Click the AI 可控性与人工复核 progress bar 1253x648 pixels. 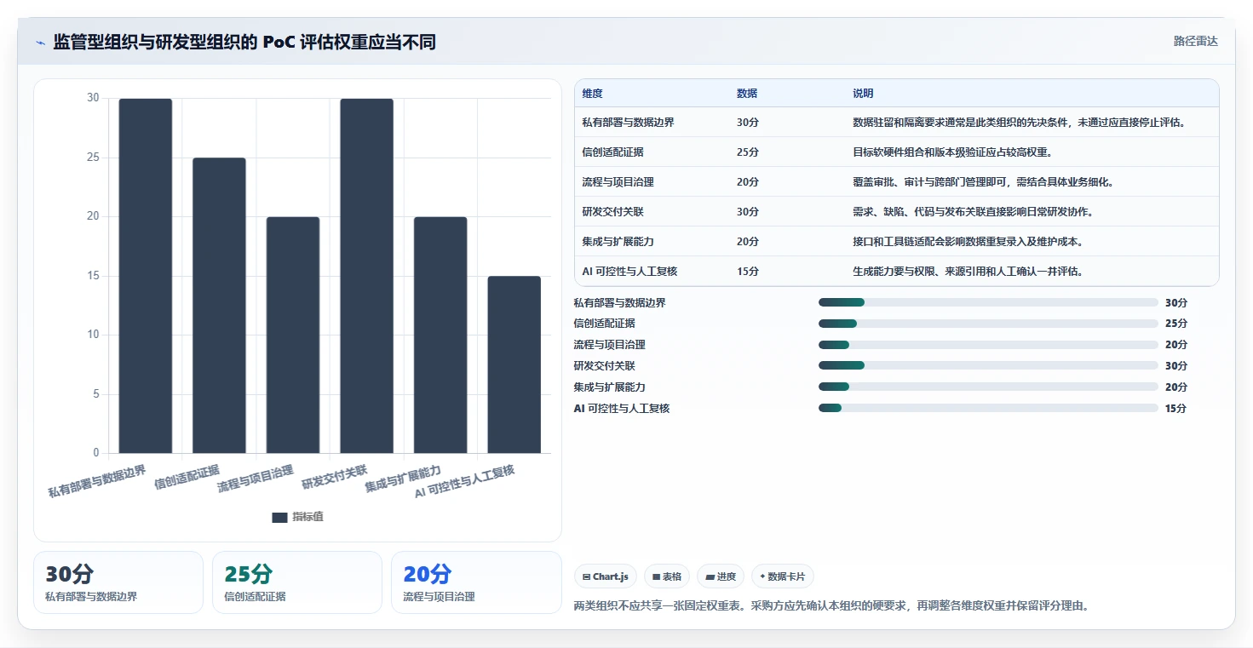pyautogui.click(x=988, y=409)
